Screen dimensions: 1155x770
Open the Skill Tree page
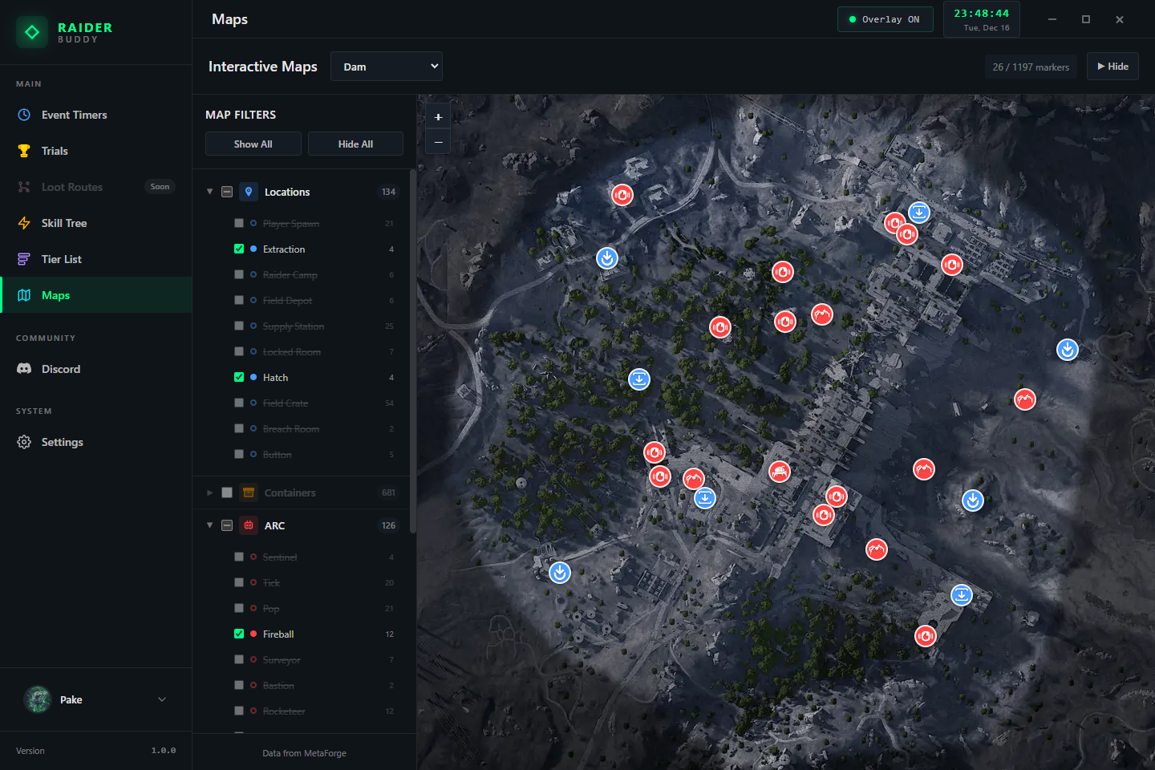coord(64,223)
